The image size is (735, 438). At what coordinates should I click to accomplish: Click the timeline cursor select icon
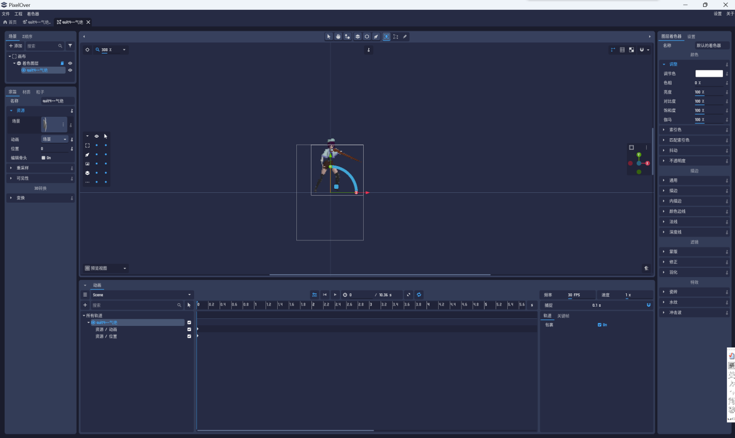(x=189, y=304)
